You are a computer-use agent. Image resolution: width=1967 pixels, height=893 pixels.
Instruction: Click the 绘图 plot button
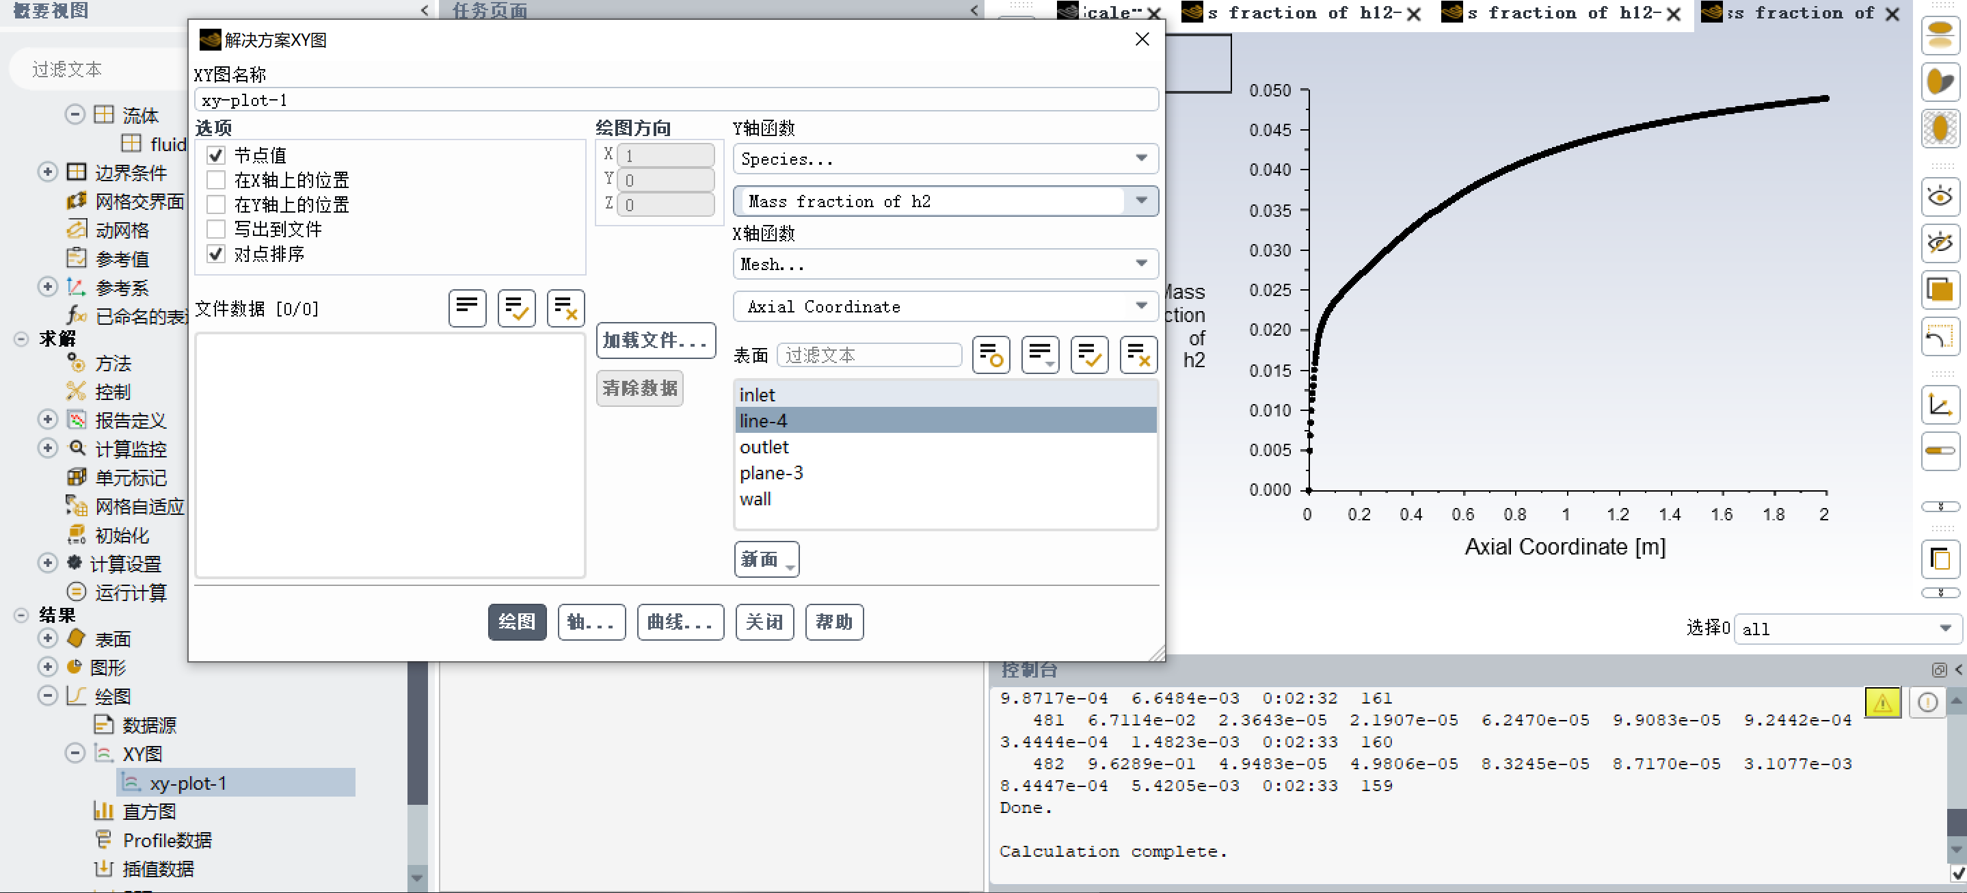[x=516, y=622]
